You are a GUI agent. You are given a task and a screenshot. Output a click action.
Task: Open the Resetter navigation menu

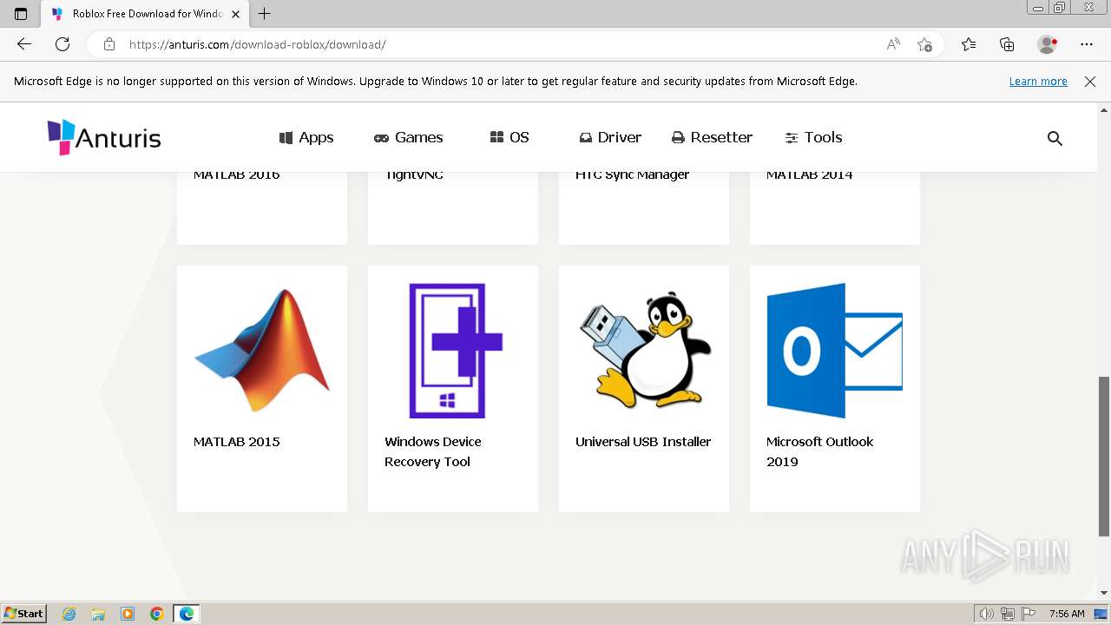pos(712,137)
